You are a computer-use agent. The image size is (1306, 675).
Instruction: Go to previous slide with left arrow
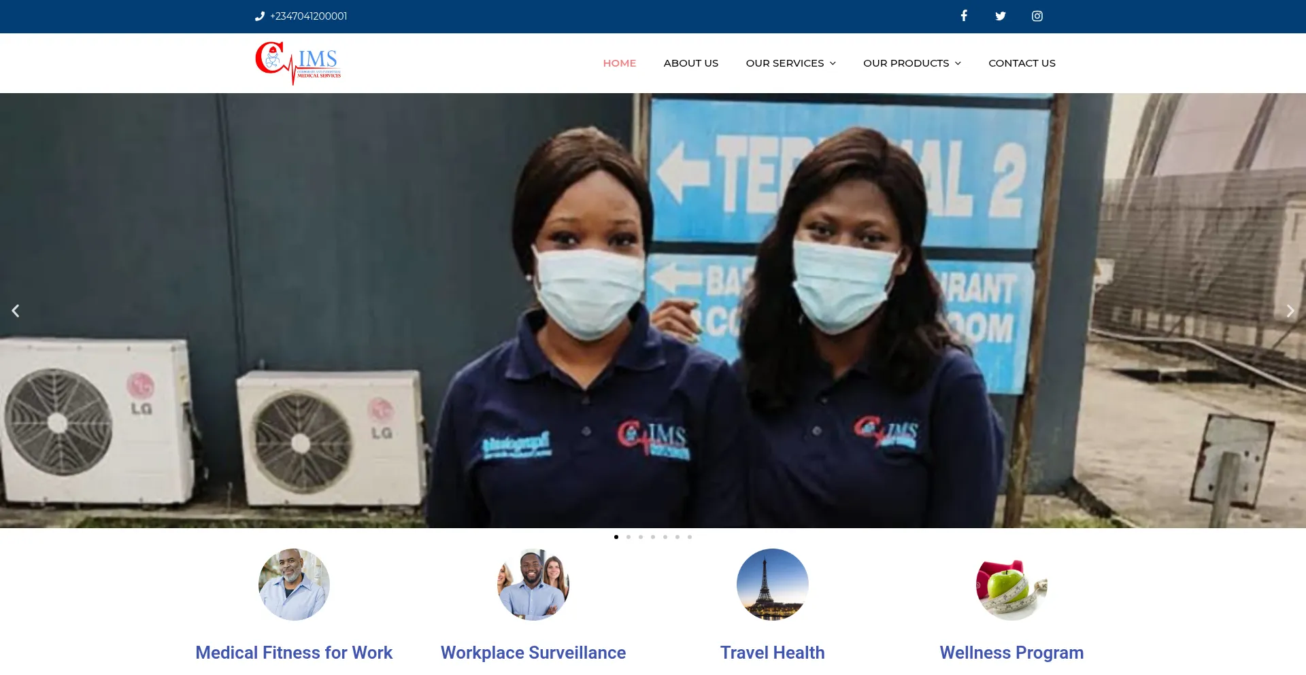pos(16,311)
